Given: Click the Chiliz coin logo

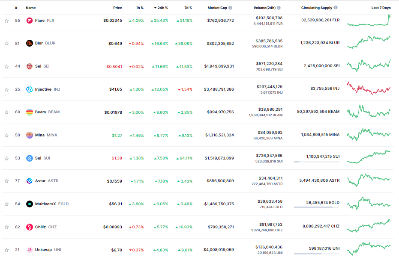Looking at the screenshot, I should (30, 227).
